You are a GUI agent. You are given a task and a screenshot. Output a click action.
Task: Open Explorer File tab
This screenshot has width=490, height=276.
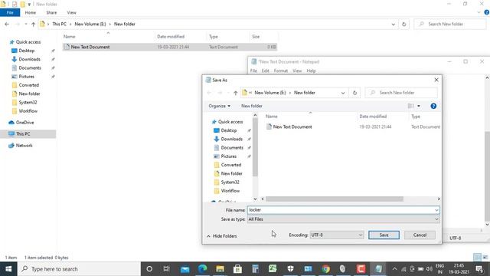10,12
